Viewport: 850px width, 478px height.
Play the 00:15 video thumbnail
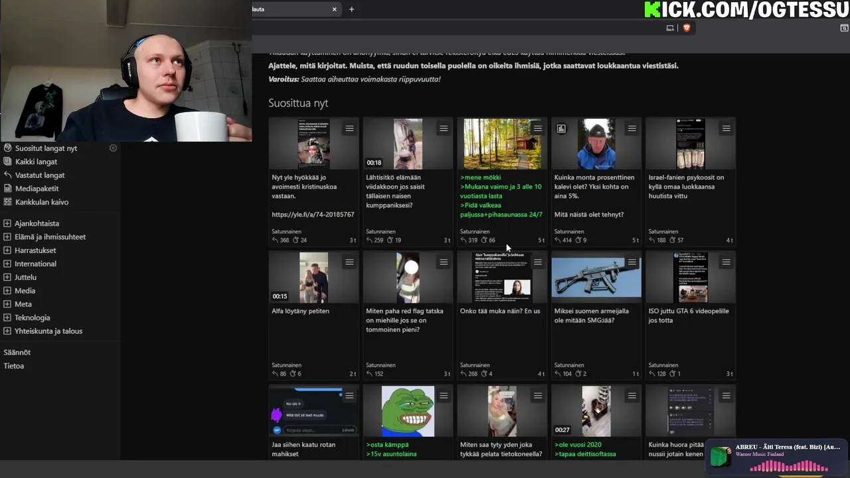[313, 278]
